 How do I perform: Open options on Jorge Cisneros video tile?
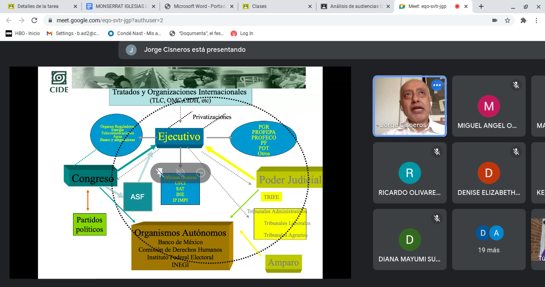pos(437,85)
